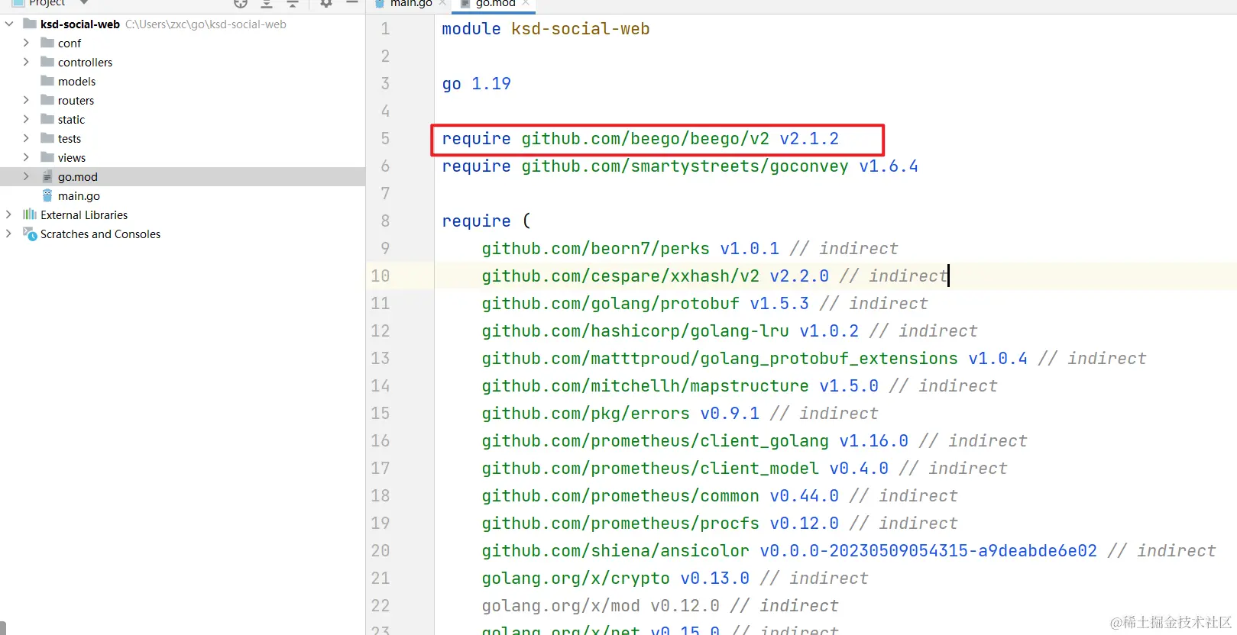Open the Project view dropdown
The height and width of the screenshot is (635, 1237).
click(x=84, y=3)
